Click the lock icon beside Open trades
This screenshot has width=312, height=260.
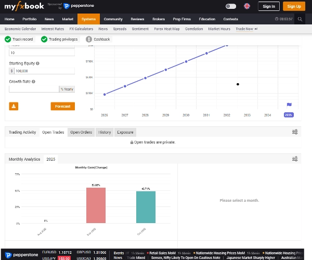[x=132, y=142]
